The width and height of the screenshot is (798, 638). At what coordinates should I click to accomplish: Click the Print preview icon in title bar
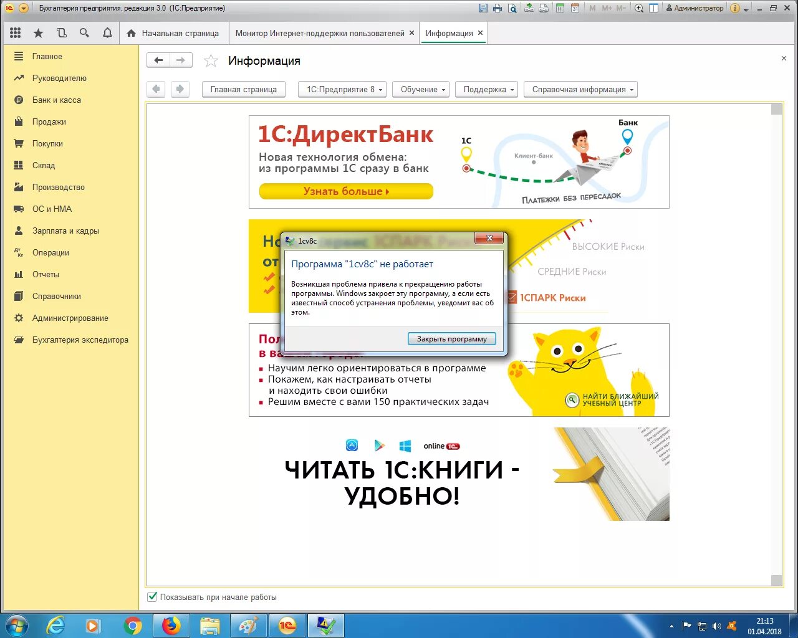click(x=512, y=8)
